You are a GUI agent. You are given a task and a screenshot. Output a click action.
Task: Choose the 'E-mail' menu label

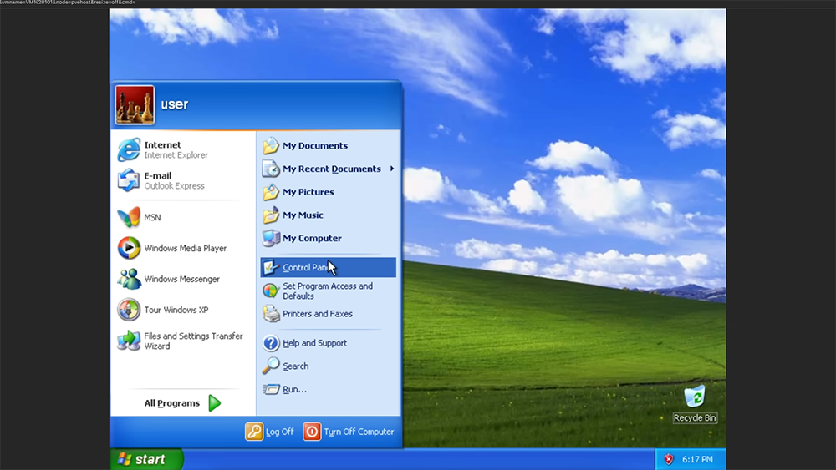click(158, 175)
